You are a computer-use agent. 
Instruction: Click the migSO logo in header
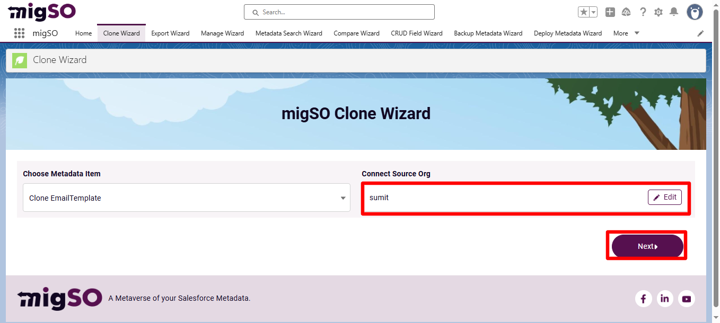(x=42, y=11)
